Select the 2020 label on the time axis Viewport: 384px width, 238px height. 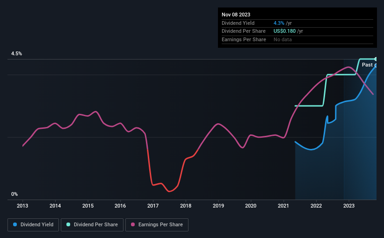point(251,206)
